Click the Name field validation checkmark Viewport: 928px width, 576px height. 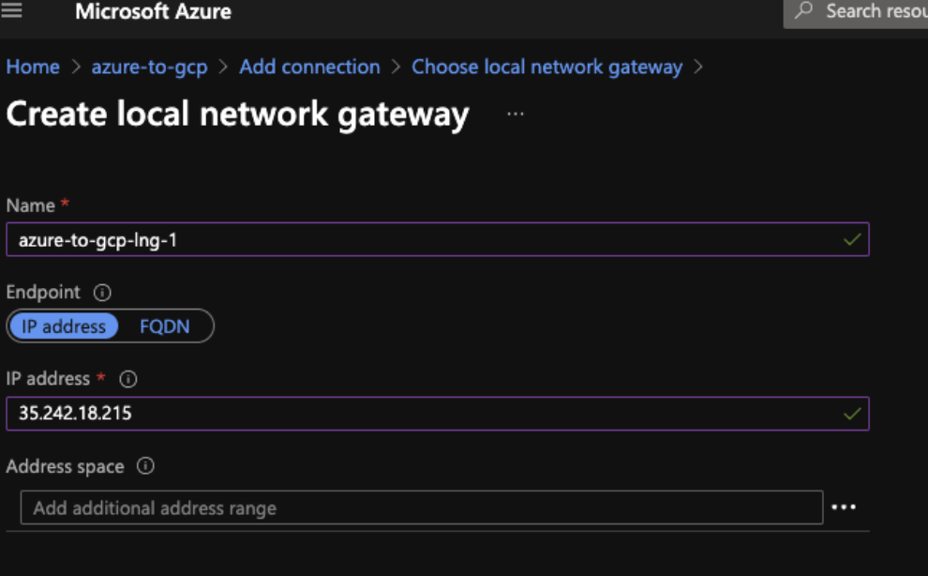[x=851, y=239]
